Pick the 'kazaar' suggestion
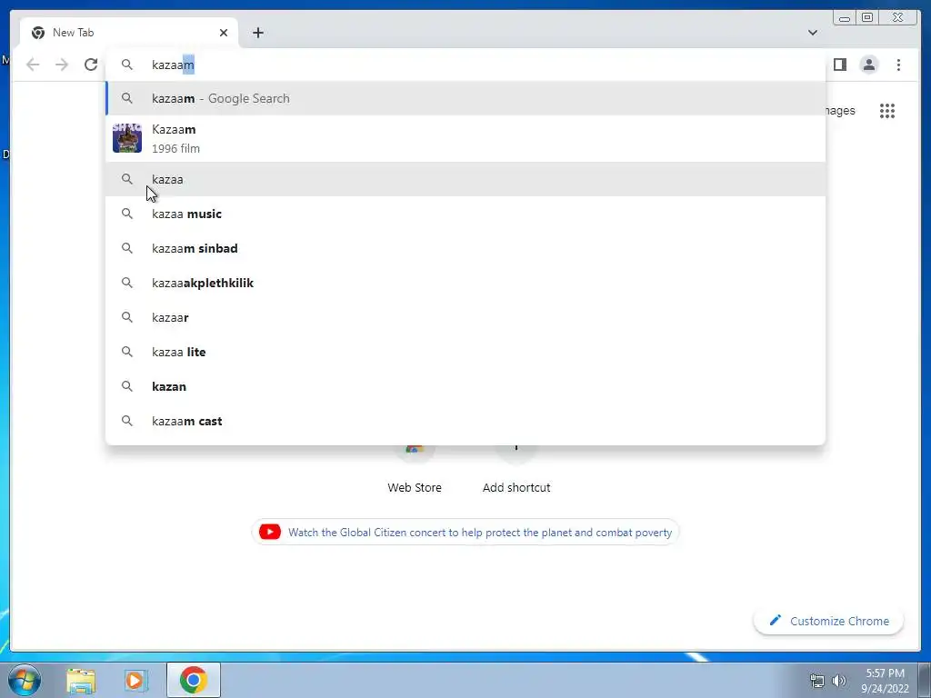 coord(465,317)
